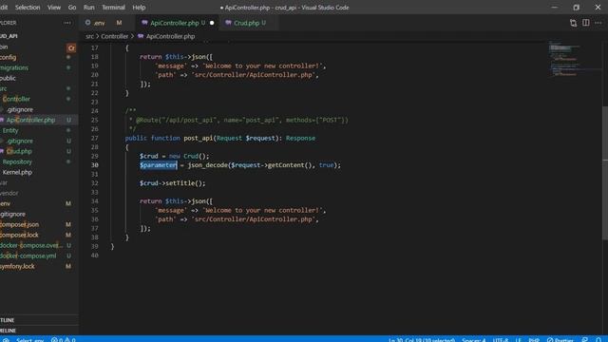608x342 pixels.
Task: Select the ApiController.php editor tab
Action: point(178,23)
